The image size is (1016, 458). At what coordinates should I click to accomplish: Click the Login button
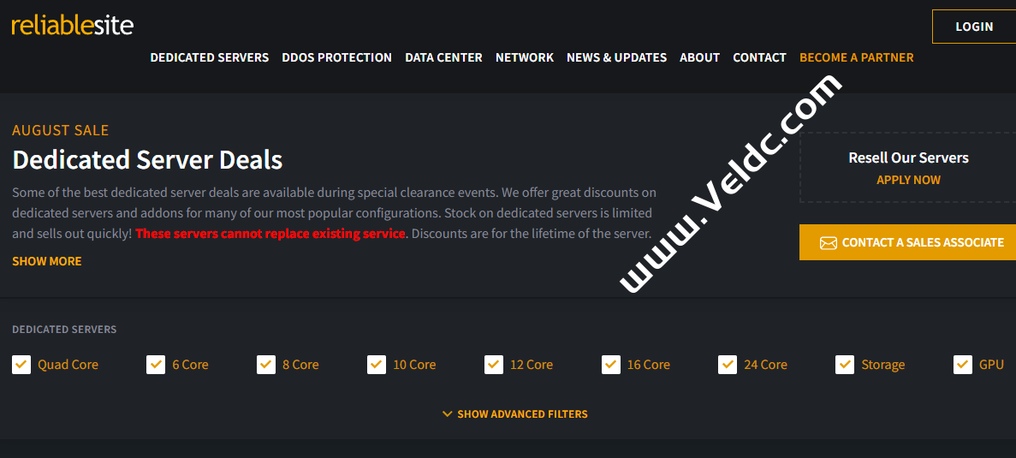click(x=974, y=27)
